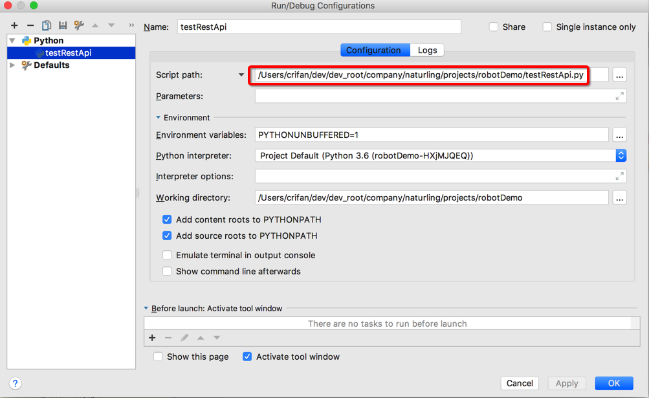Browse for Script path file

[x=620, y=75]
